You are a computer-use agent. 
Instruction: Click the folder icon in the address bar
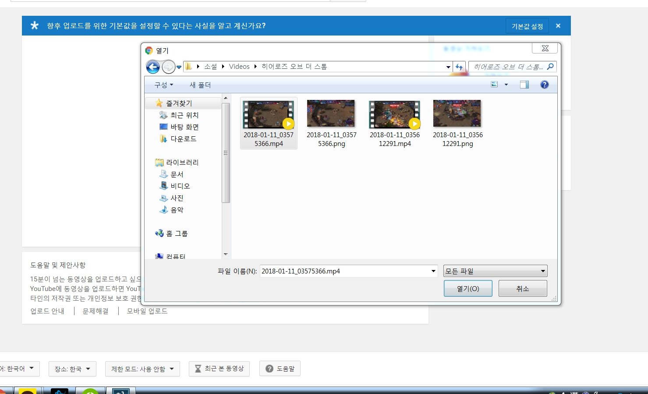[188, 66]
